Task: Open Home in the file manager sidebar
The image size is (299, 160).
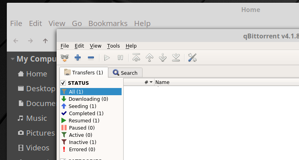Action: click(32, 74)
